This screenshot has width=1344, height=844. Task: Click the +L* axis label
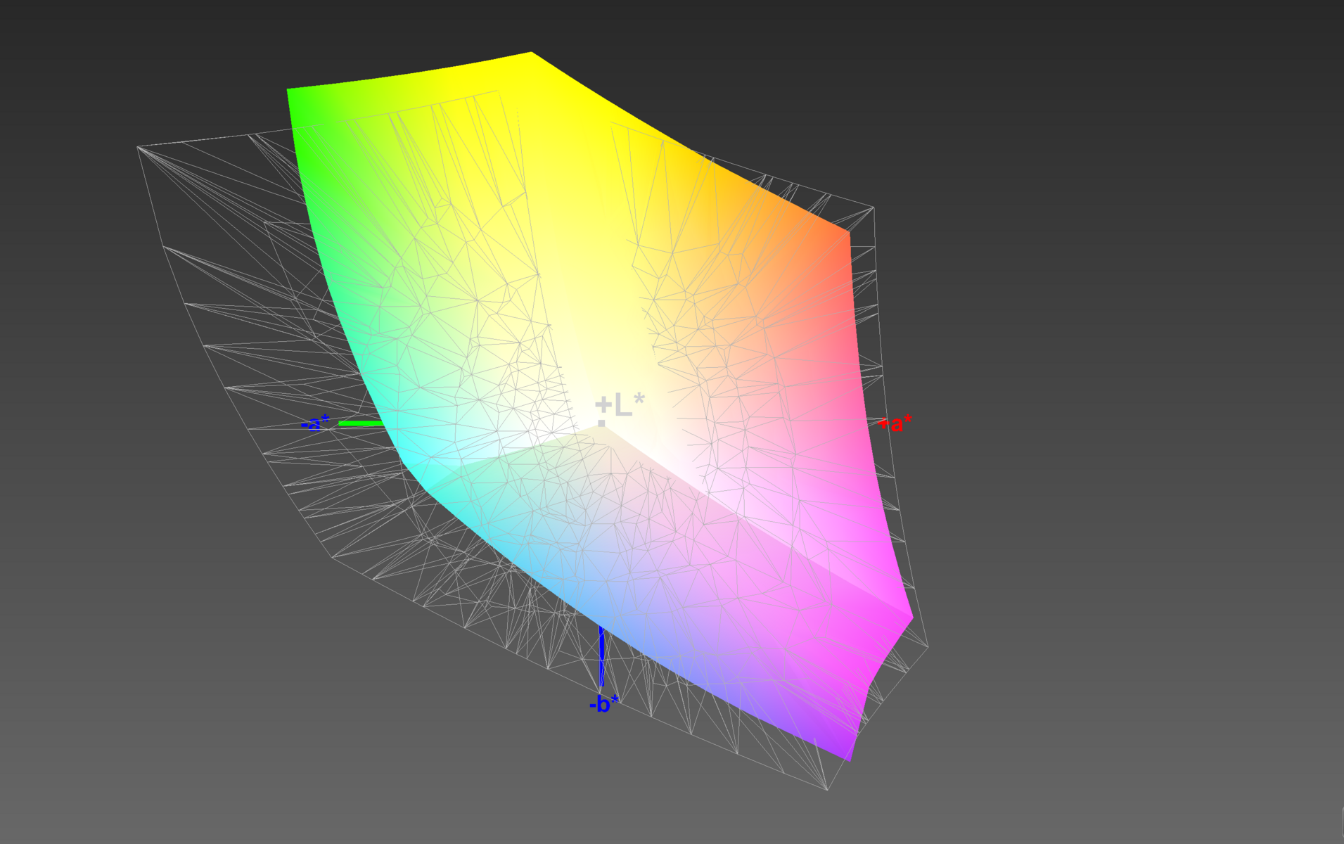click(620, 405)
